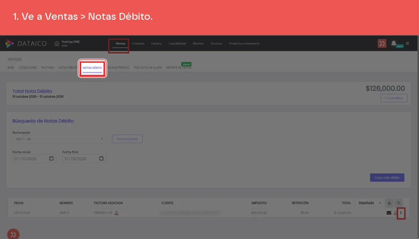Click invoice FEPROD1176 in the table
419x239 pixels.
tap(103, 213)
